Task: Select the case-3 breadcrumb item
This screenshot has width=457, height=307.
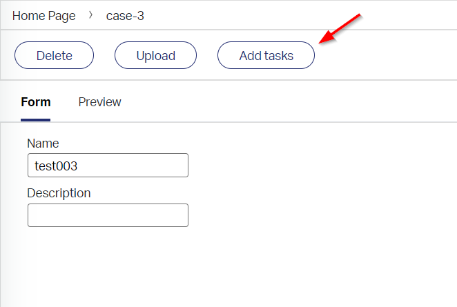Action: click(125, 16)
